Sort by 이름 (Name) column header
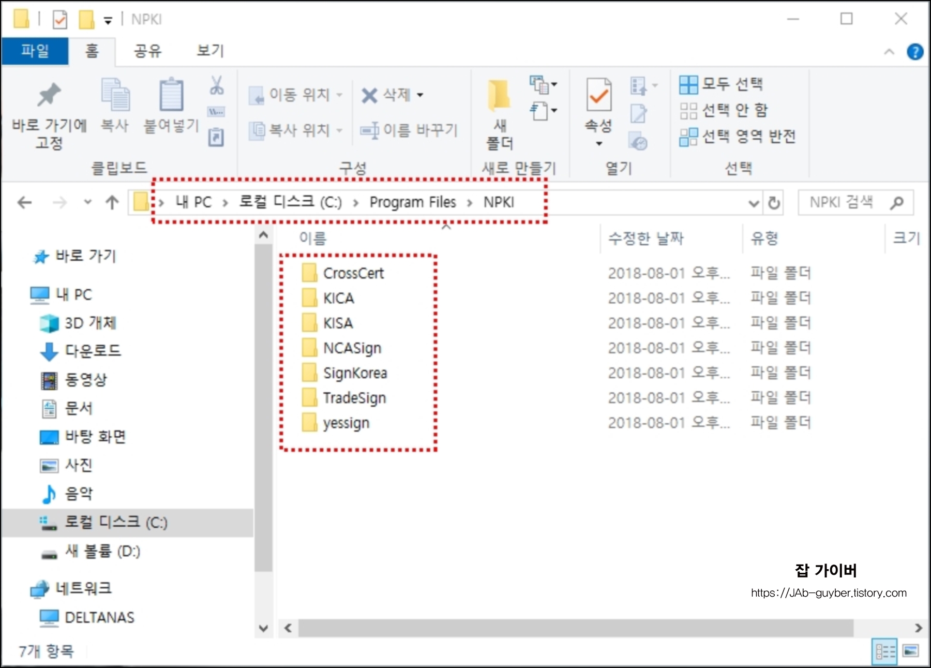Image resolution: width=931 pixels, height=668 pixels. [x=313, y=238]
